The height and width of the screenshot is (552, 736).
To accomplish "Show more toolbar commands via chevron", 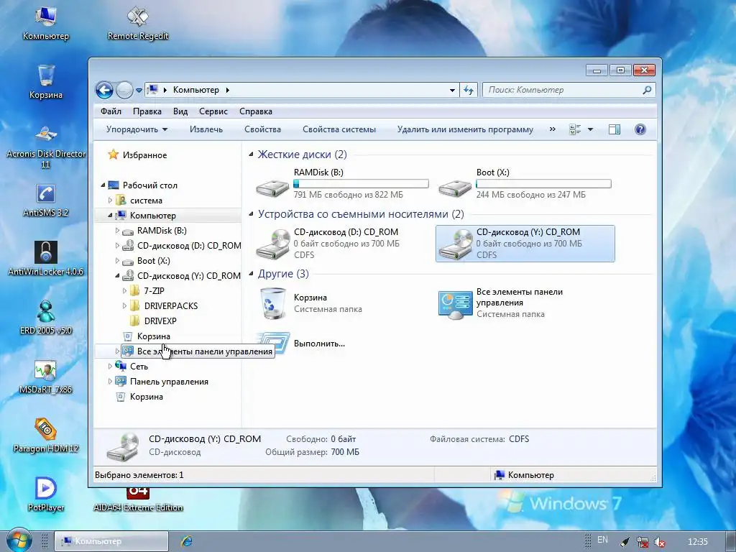I will pos(553,129).
